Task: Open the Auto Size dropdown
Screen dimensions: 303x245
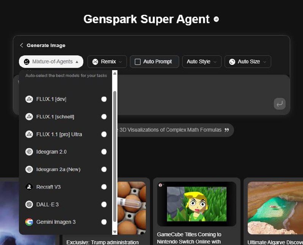Action: coord(248,62)
